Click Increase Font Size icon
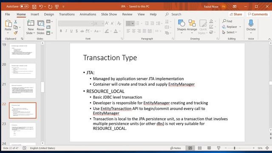 107,23
